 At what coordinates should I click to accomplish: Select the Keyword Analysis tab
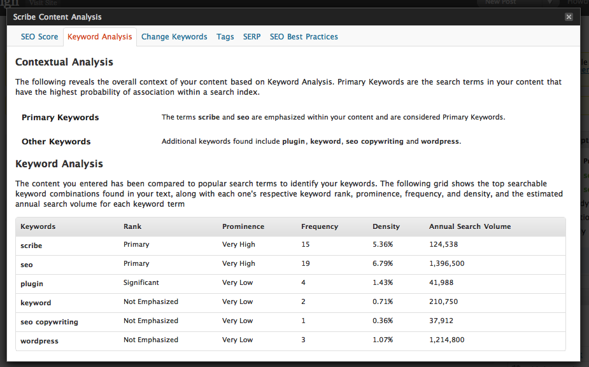(x=99, y=37)
